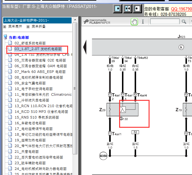Viewport: 192px width, 175px height.
Task: Click the expand-right panel arrow button
Action: click(118, 9)
